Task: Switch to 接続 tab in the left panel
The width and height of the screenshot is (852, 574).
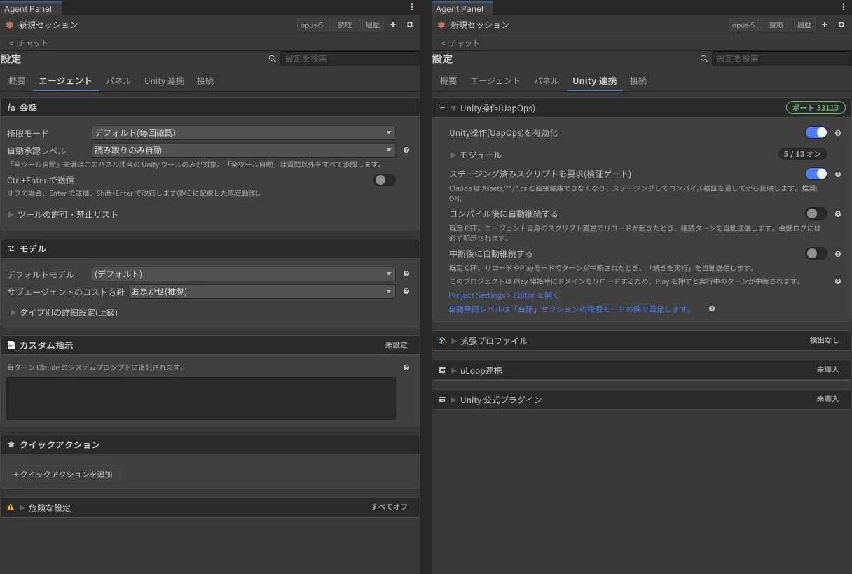Action: point(205,81)
